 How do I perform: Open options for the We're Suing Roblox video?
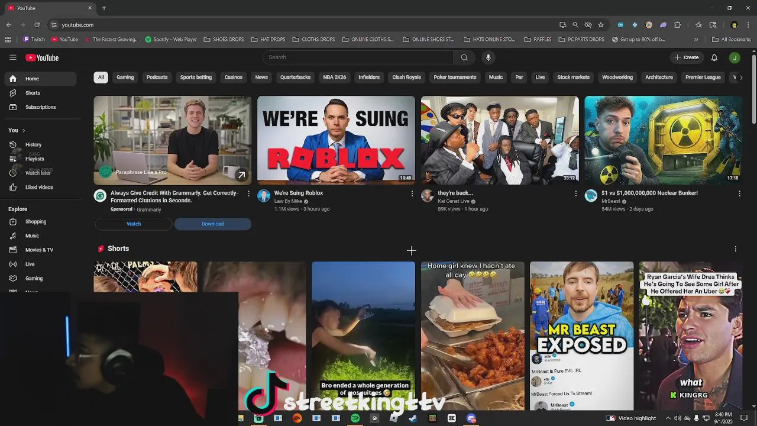click(x=412, y=193)
